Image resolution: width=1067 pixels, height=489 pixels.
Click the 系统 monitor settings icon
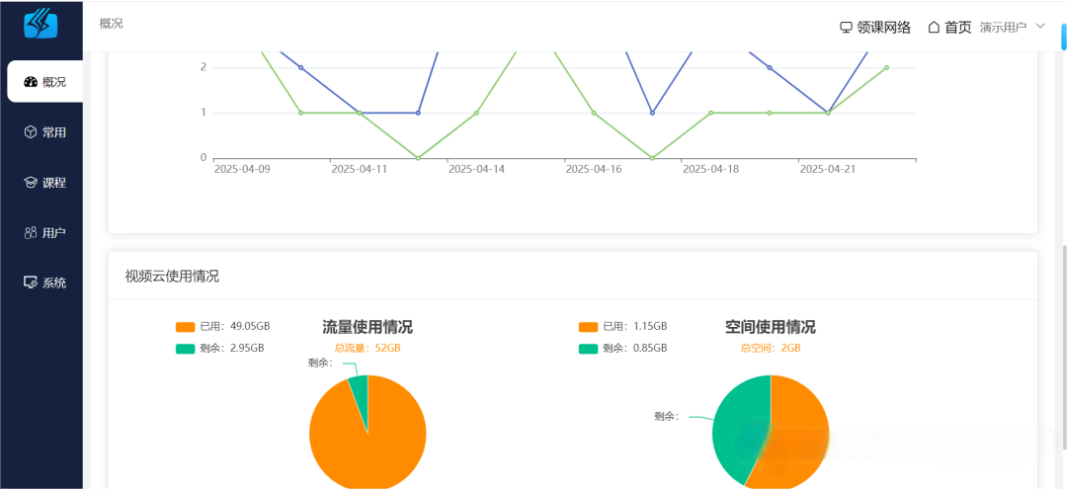point(30,283)
